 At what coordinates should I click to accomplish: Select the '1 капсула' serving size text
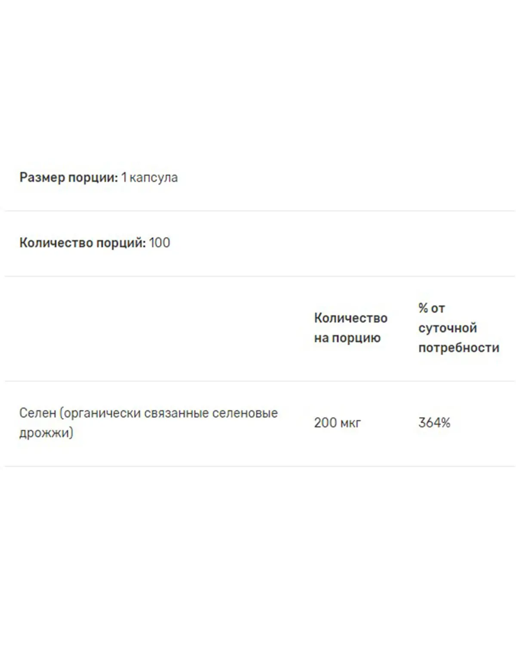(150, 178)
